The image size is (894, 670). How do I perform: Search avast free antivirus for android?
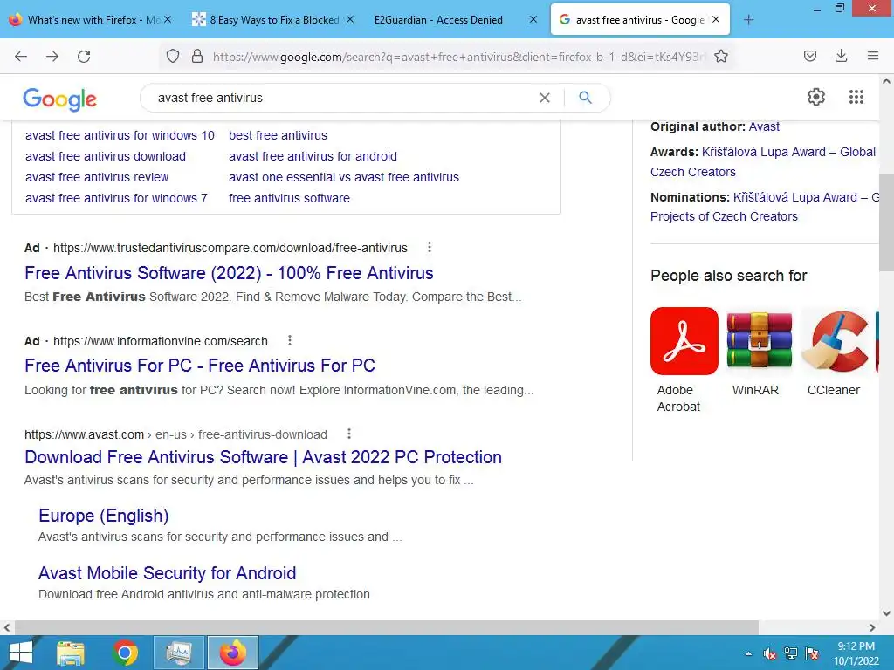[313, 156]
